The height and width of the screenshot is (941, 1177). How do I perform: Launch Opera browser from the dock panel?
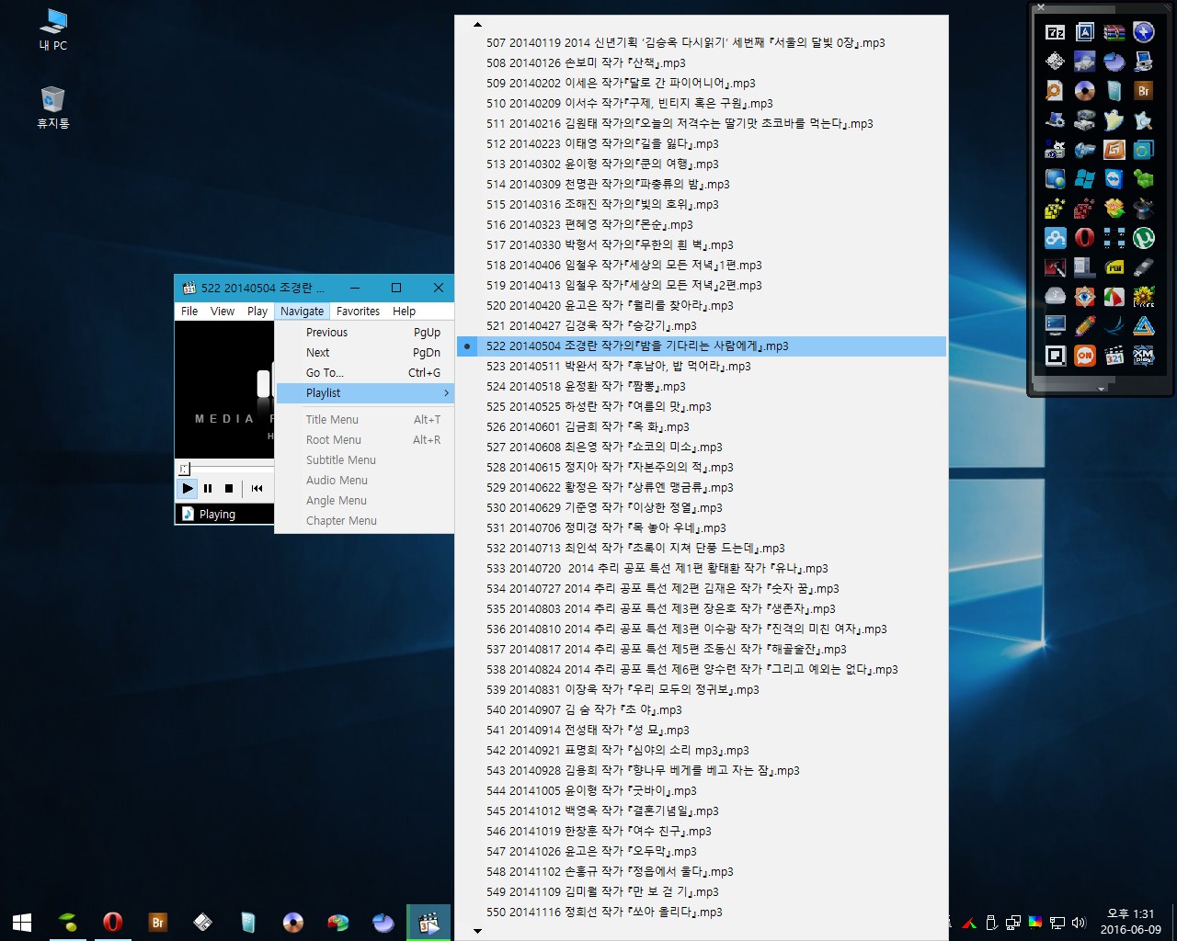tap(1085, 238)
